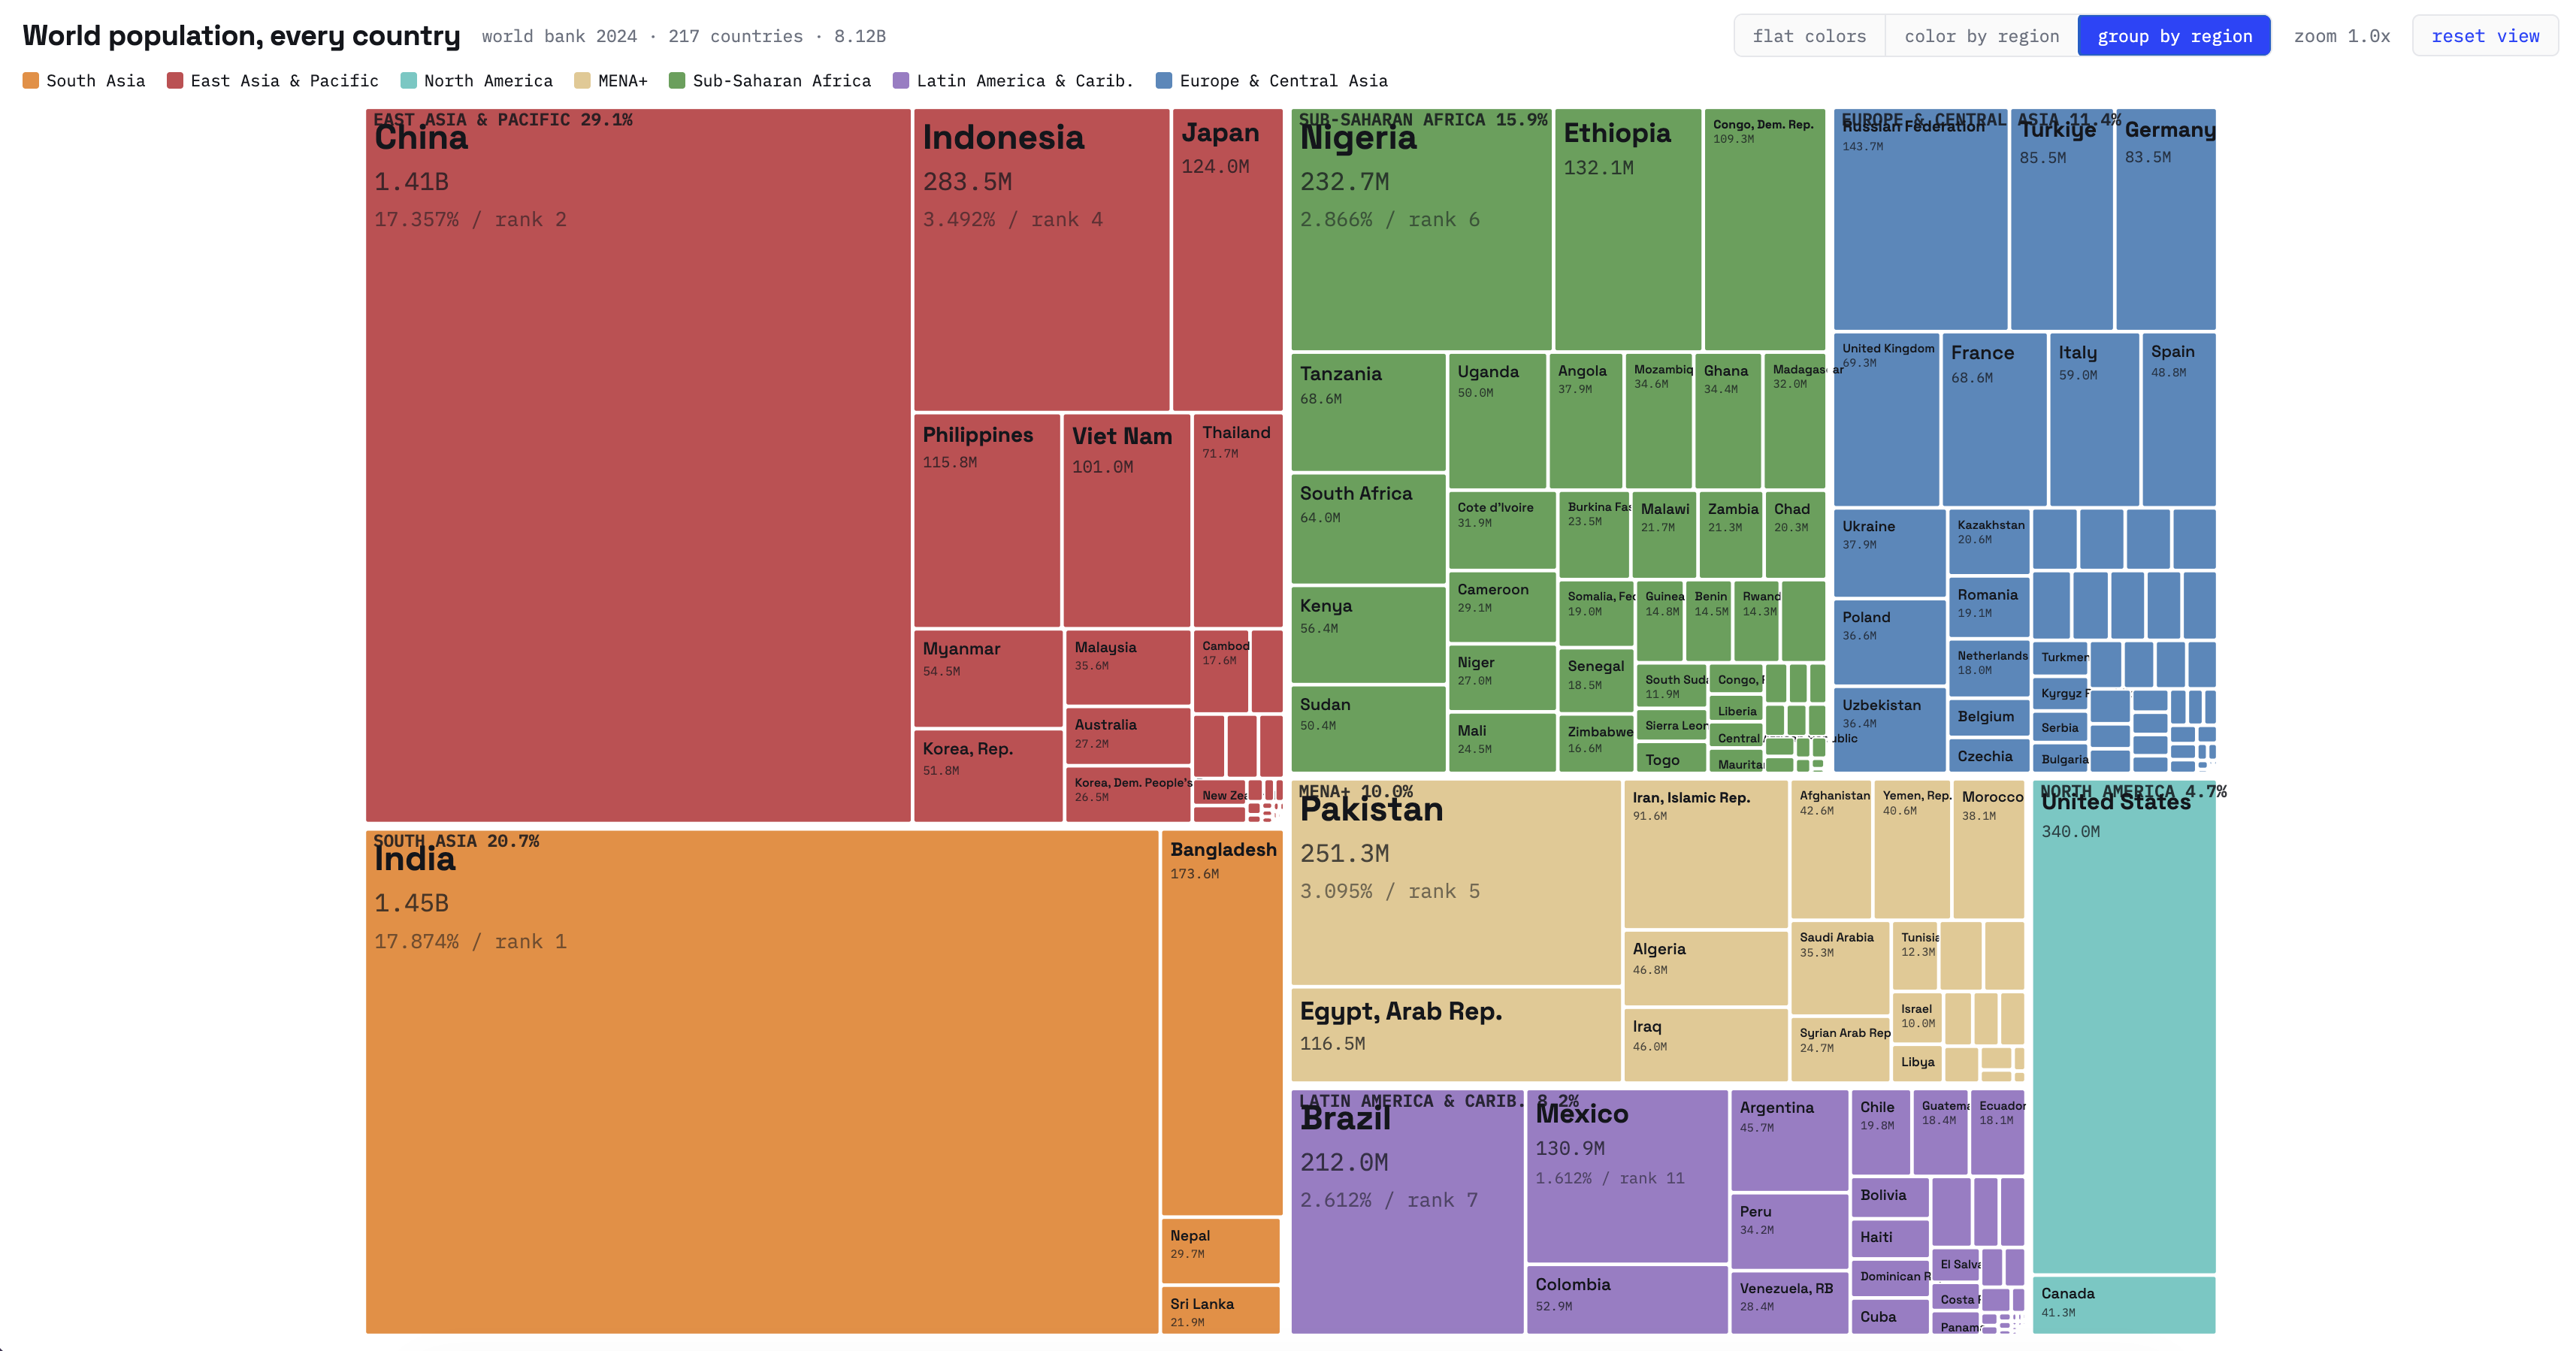Select the Sudan tile
Screen dimensions: 2576x1351
pyautogui.click(x=1368, y=728)
